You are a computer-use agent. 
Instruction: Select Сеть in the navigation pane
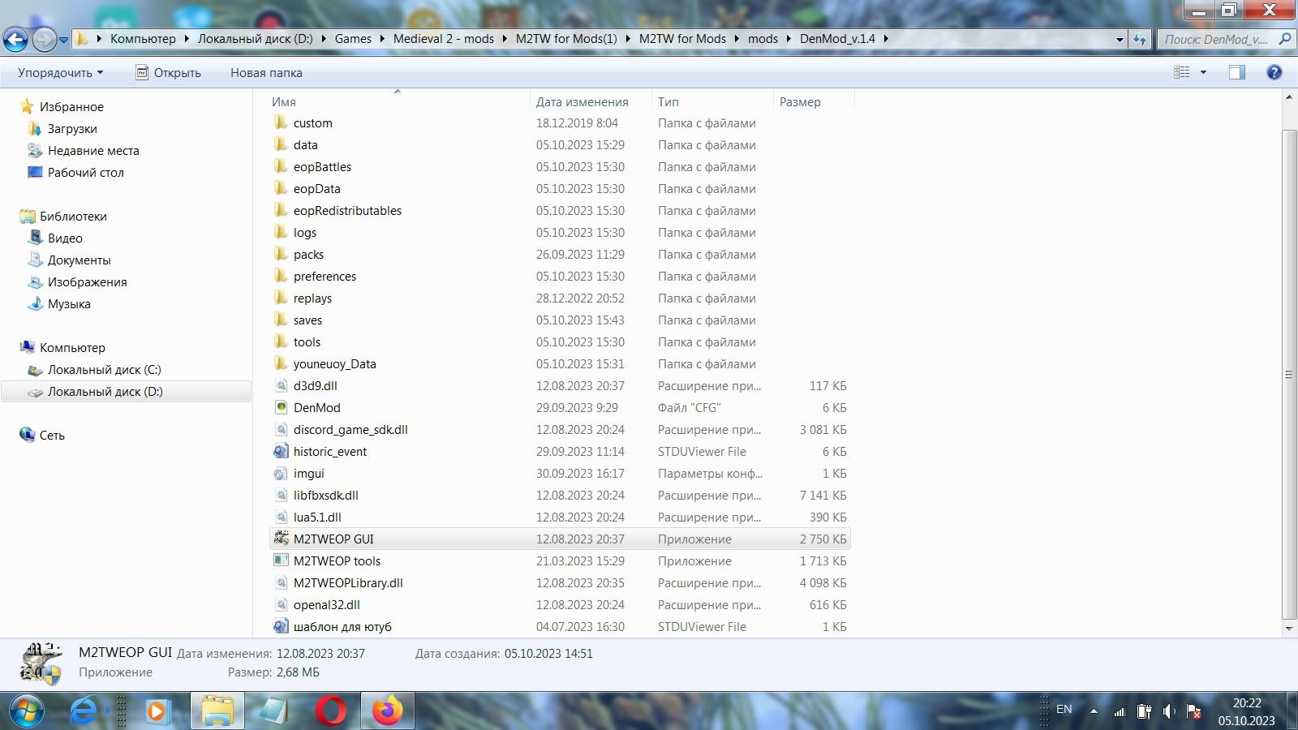click(x=52, y=435)
